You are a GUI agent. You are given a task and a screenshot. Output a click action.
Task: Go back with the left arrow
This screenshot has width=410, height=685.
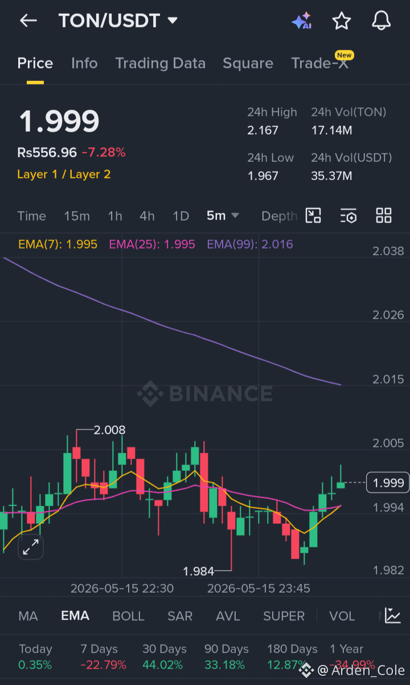[28, 21]
